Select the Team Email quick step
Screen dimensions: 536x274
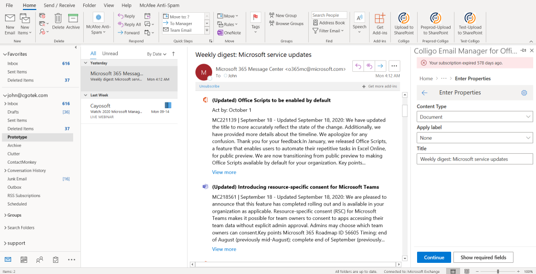[x=184, y=30]
